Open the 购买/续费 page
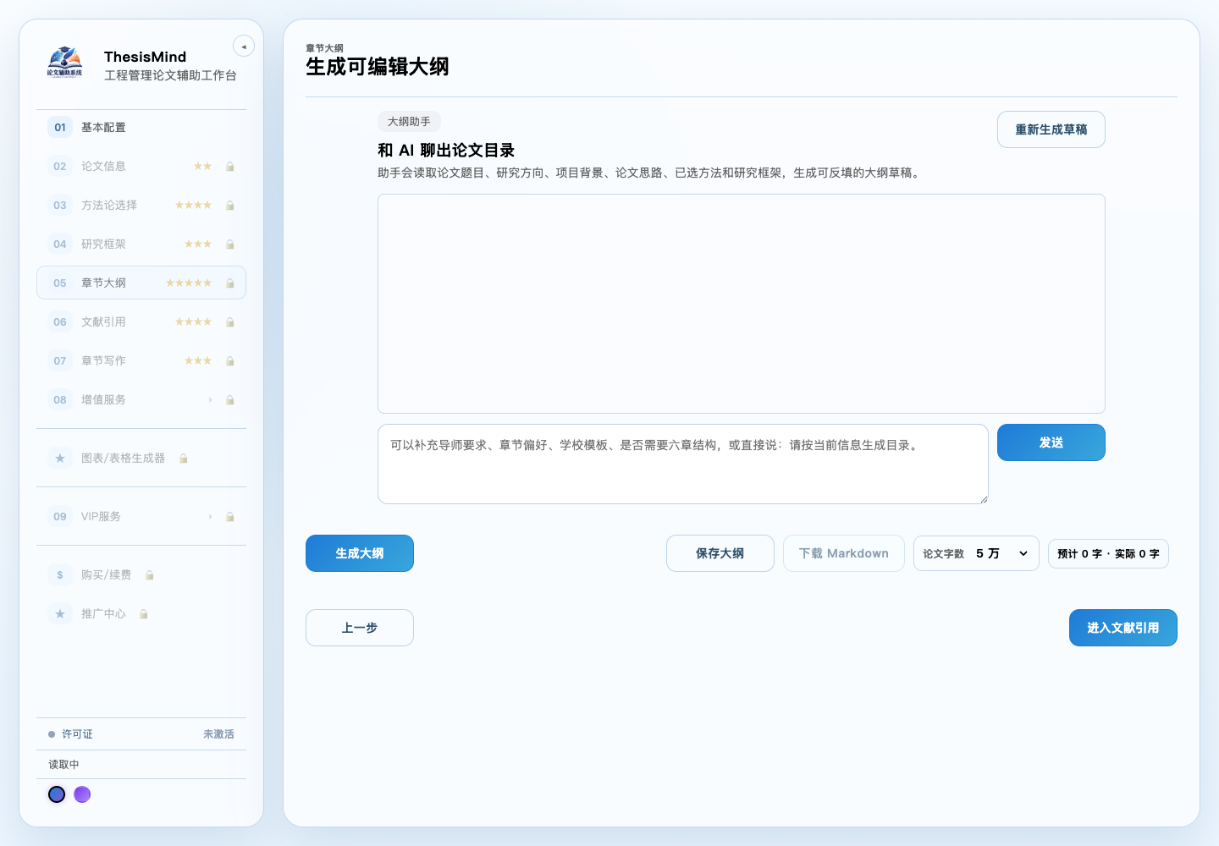Image resolution: width=1219 pixels, height=846 pixels. click(141, 575)
